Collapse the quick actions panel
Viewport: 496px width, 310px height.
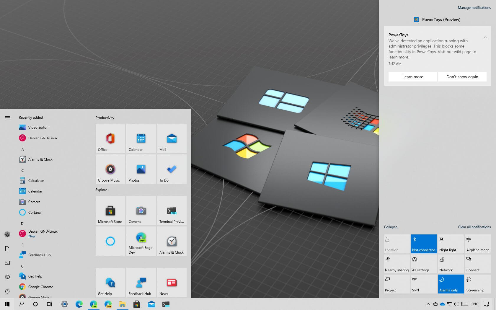pos(390,227)
